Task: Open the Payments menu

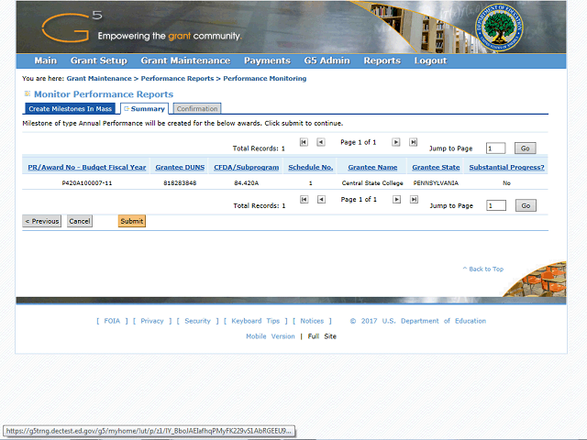Action: (267, 60)
